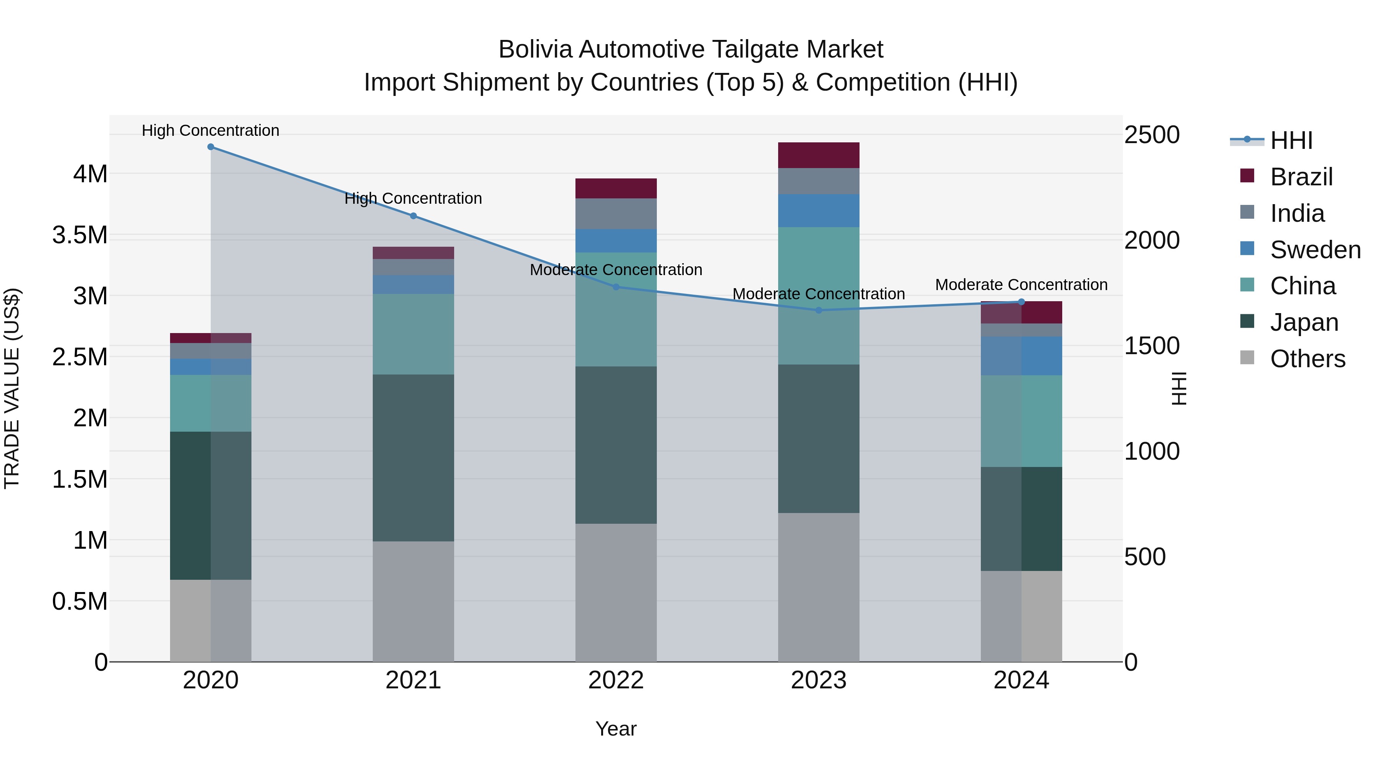Select the Others segment in 2022 bar

616,592
